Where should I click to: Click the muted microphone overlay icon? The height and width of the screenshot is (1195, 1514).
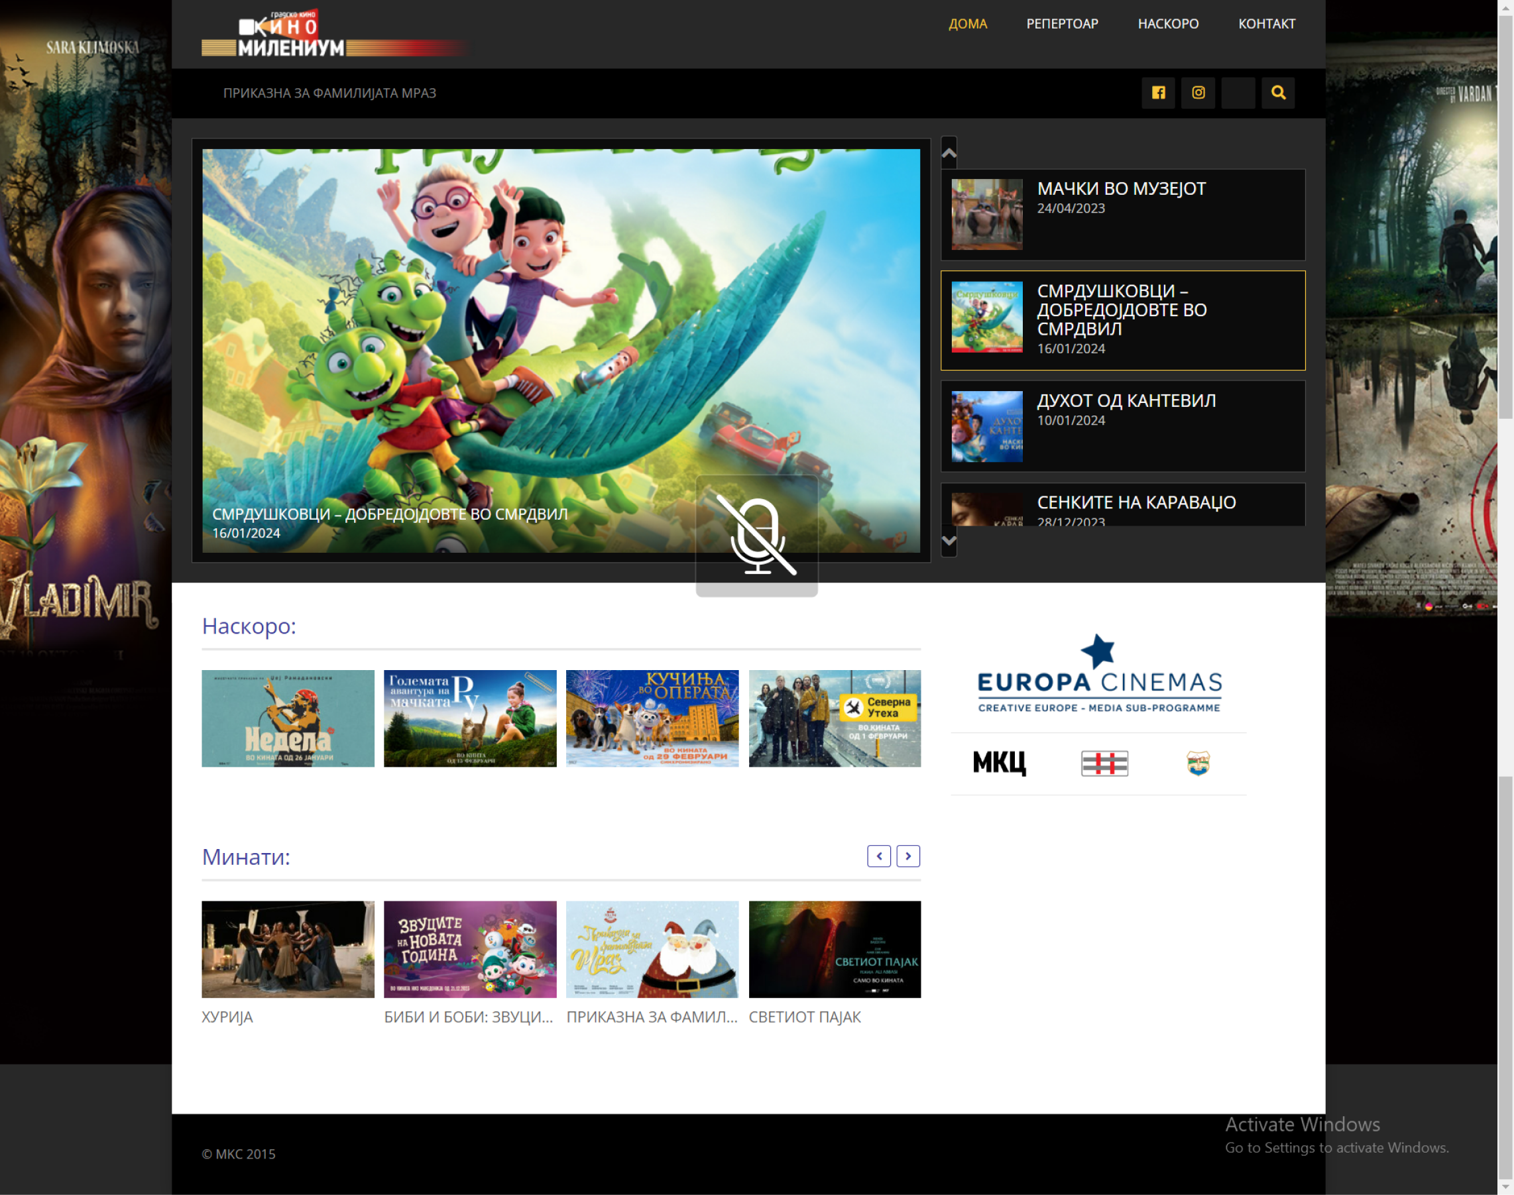coord(756,537)
